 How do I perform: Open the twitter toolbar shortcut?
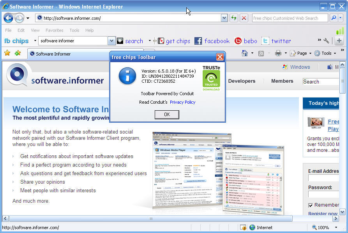[276, 41]
